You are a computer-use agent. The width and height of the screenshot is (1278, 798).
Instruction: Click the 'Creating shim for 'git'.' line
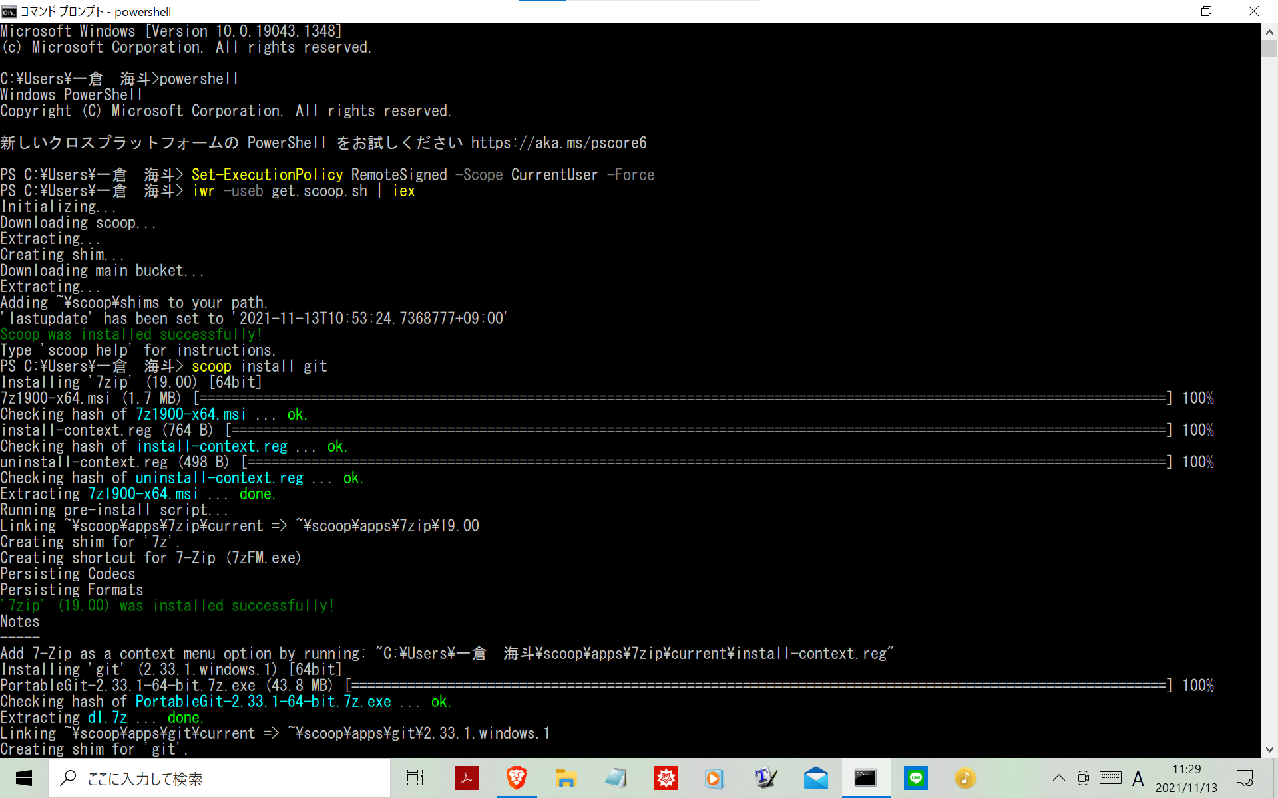[94, 749]
